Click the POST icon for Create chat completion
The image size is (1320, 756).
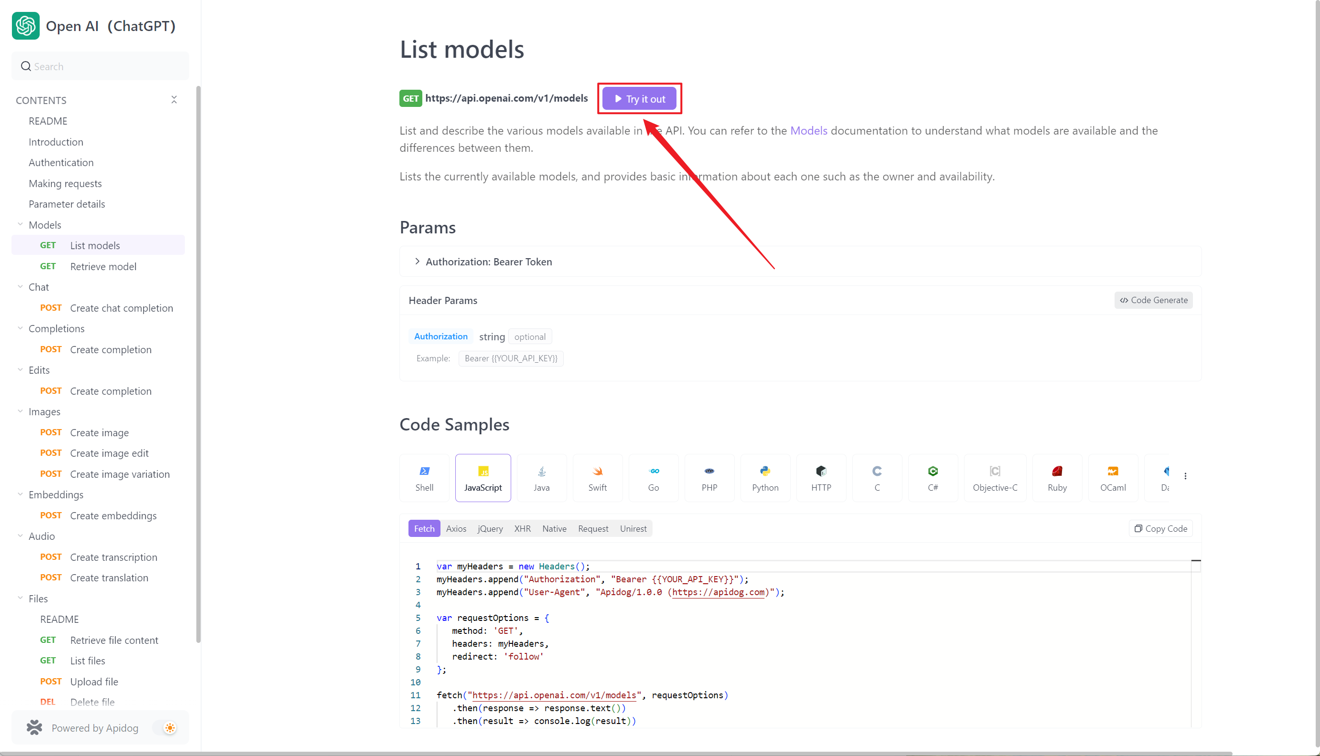(50, 308)
